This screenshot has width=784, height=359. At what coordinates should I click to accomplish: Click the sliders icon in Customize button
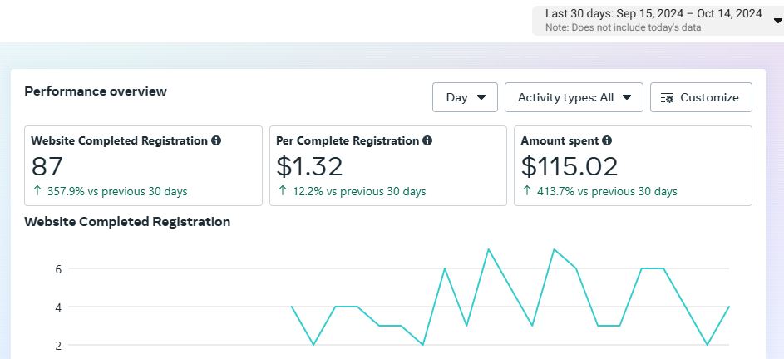667,98
